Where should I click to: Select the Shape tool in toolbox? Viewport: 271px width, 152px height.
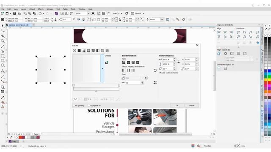[x=3, y=31]
